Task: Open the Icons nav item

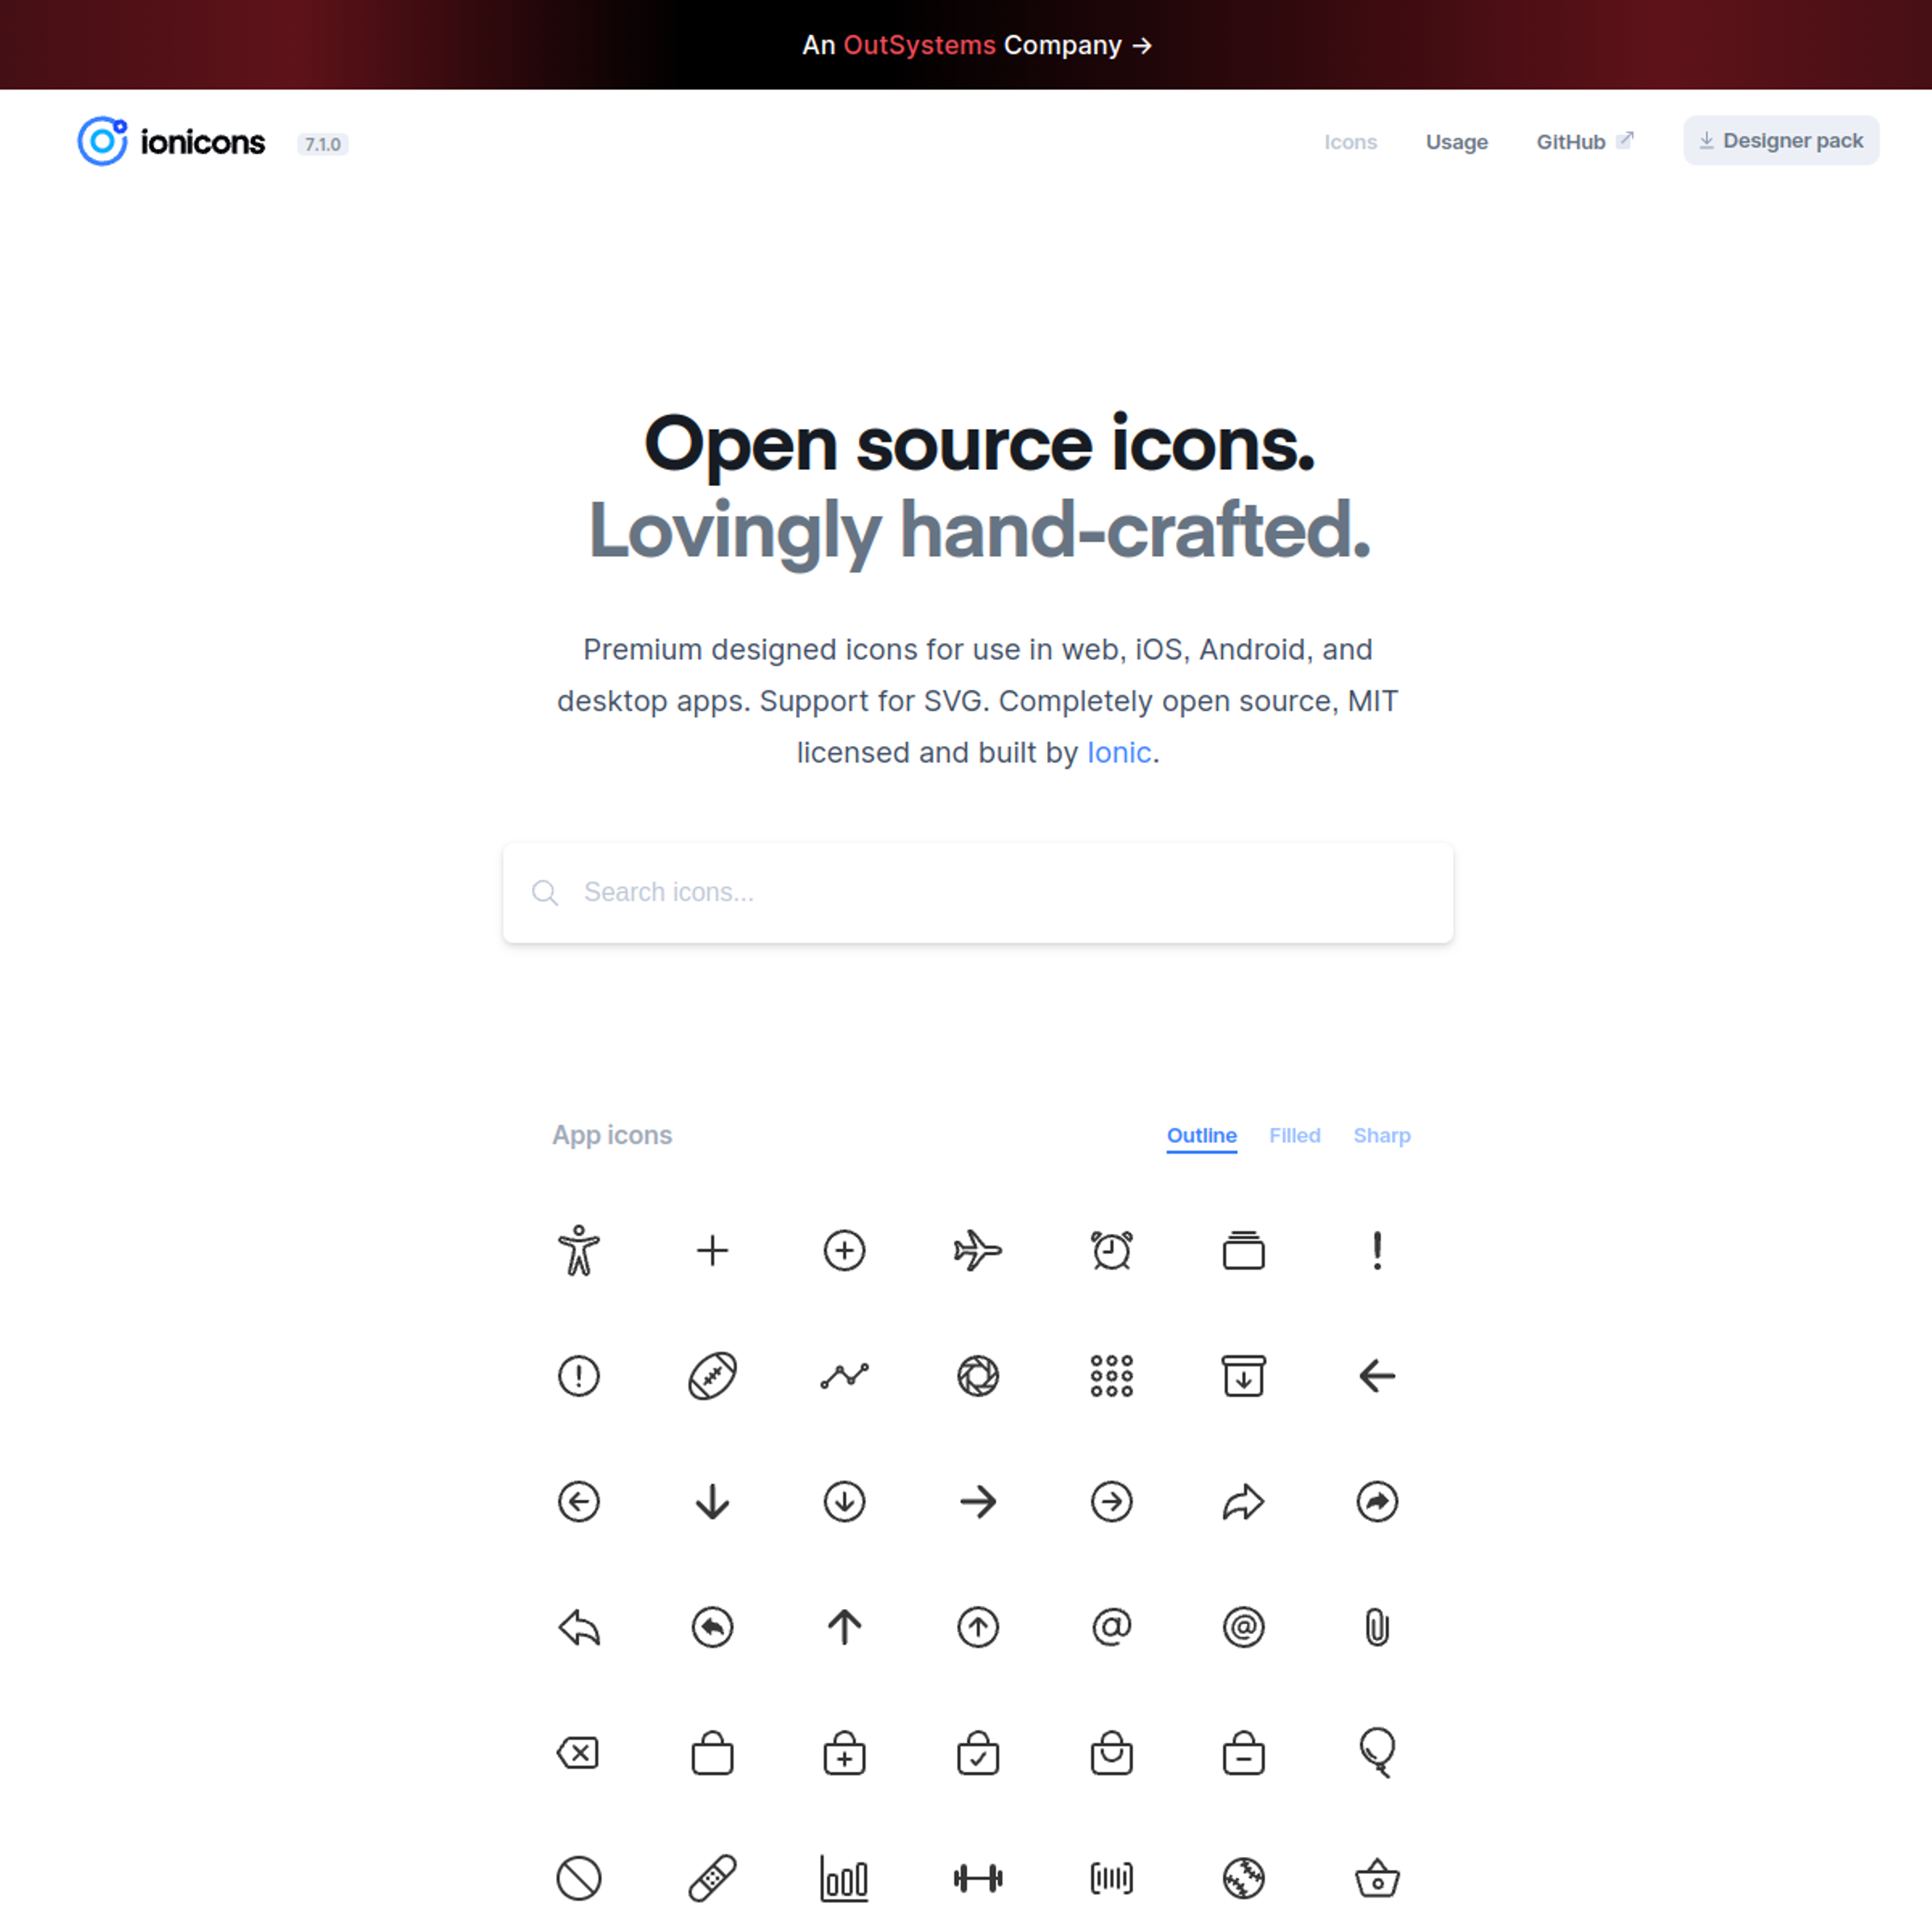Action: (1350, 142)
